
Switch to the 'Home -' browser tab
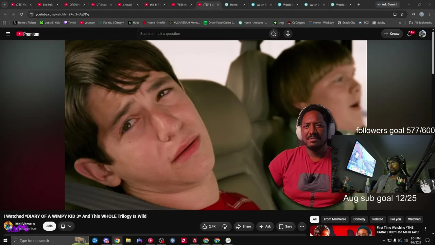235,5
